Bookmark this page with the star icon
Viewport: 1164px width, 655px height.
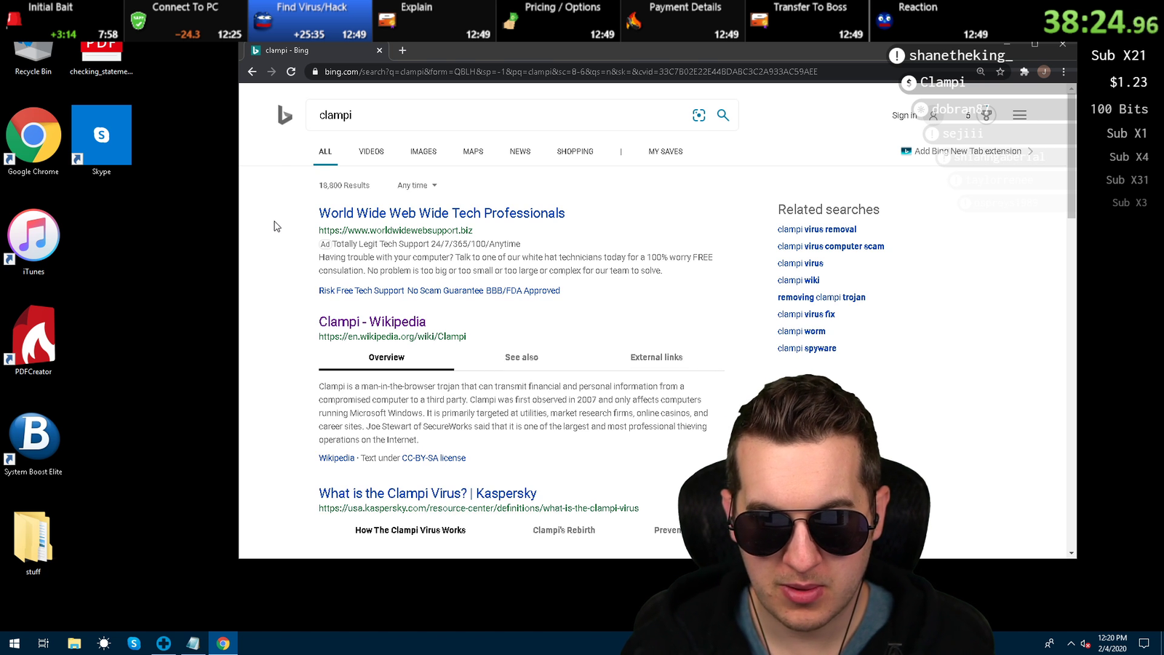1000,71
